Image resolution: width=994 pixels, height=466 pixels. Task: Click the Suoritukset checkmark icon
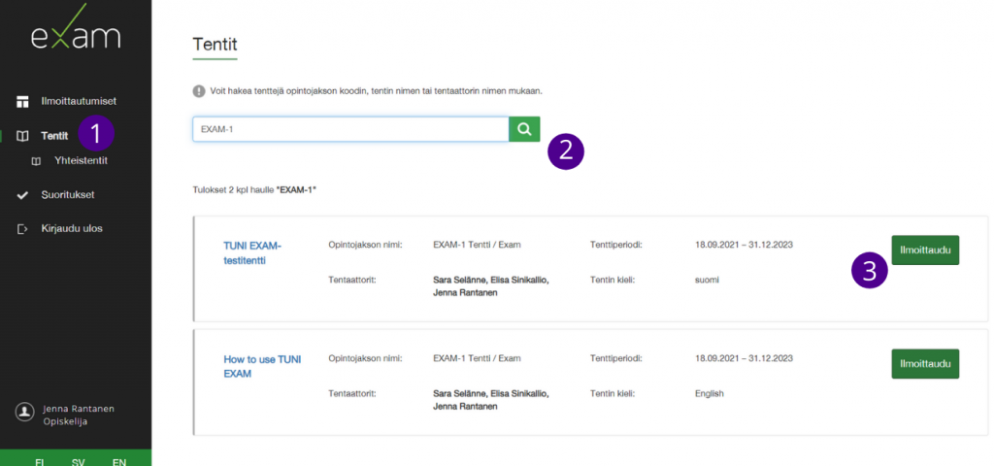click(x=23, y=194)
